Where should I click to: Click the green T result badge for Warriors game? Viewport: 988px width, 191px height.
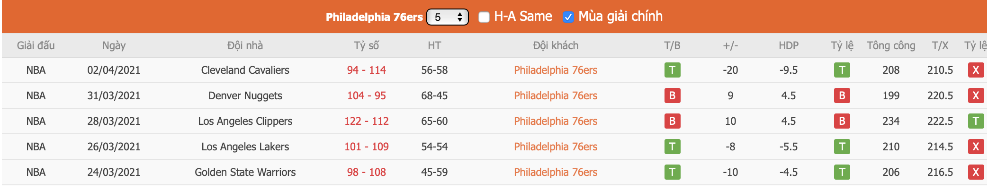click(x=672, y=173)
